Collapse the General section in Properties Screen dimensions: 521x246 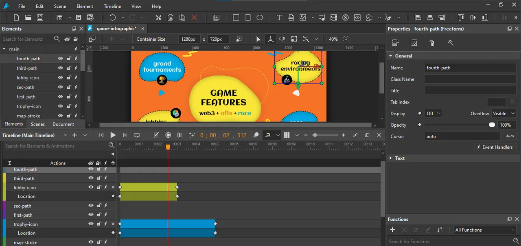391,56
